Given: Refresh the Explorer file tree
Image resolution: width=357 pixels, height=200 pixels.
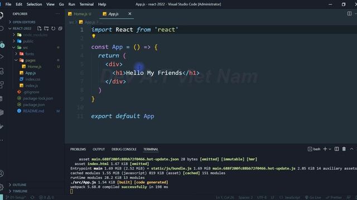Looking at the screenshot, I should (54, 28).
